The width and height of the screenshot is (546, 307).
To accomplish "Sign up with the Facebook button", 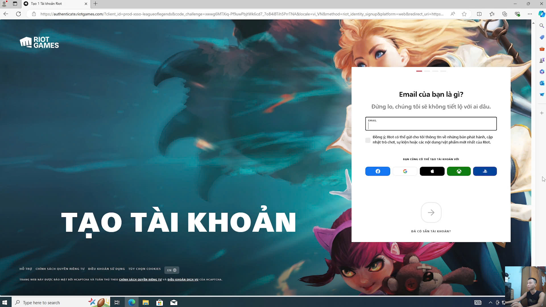I will pos(377,171).
